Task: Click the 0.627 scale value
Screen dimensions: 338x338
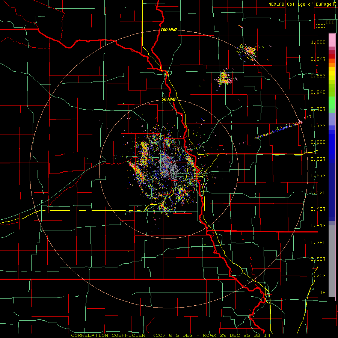Action: (x=318, y=159)
